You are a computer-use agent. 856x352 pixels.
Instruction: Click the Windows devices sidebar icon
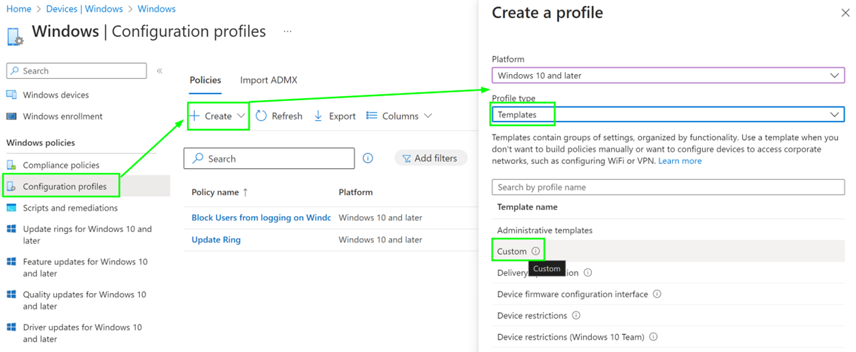pyautogui.click(x=12, y=95)
